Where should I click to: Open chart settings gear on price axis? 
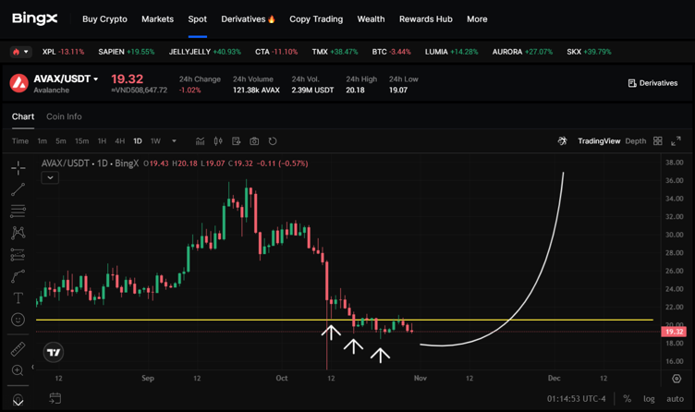(677, 379)
